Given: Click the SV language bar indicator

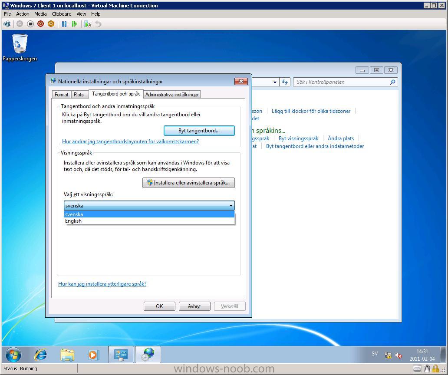Looking at the screenshot, I should (x=375, y=354).
